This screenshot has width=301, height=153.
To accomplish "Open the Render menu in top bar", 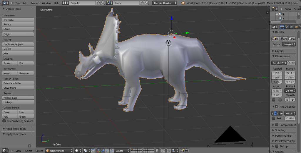I will pos(34,3).
